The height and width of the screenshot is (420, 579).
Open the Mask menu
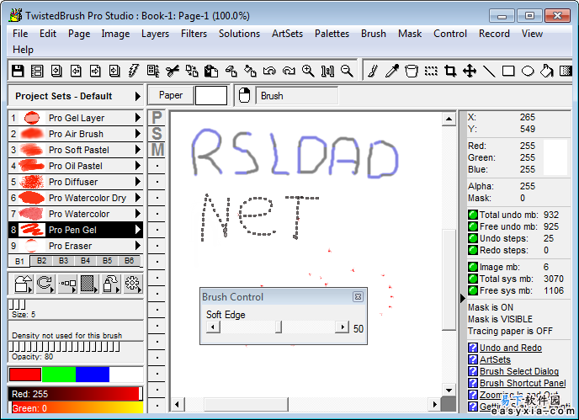tap(410, 34)
